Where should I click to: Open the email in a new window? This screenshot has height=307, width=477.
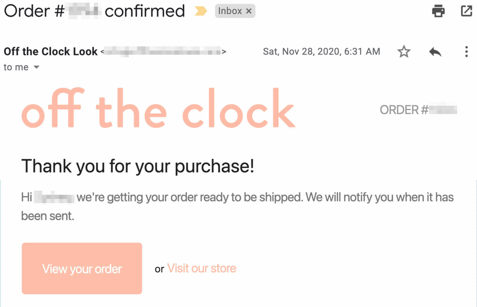tap(467, 11)
